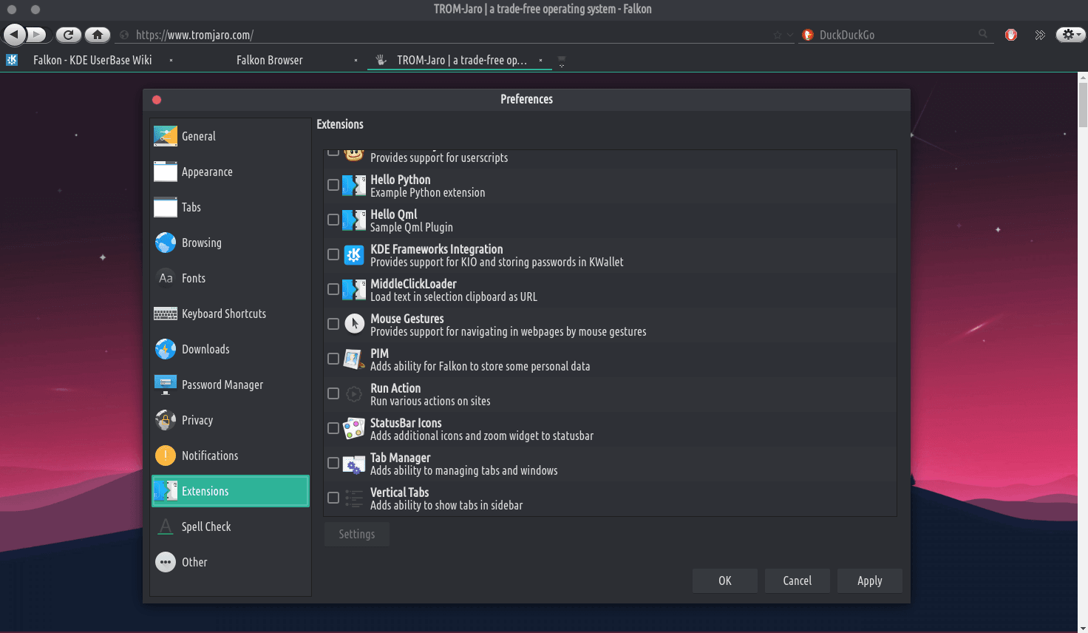This screenshot has height=633, width=1088.
Task: Reload the current page
Action: 68,35
